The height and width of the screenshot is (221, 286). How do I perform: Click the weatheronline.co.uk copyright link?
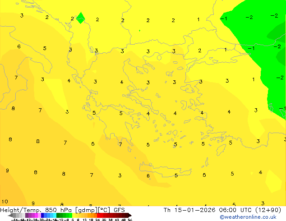coord(248,217)
